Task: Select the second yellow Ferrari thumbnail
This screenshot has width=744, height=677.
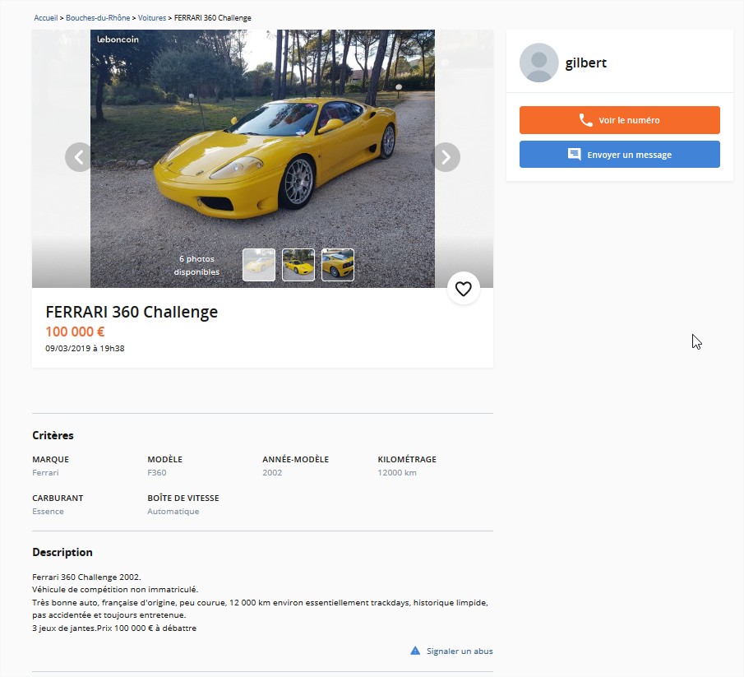Action: pos(298,265)
